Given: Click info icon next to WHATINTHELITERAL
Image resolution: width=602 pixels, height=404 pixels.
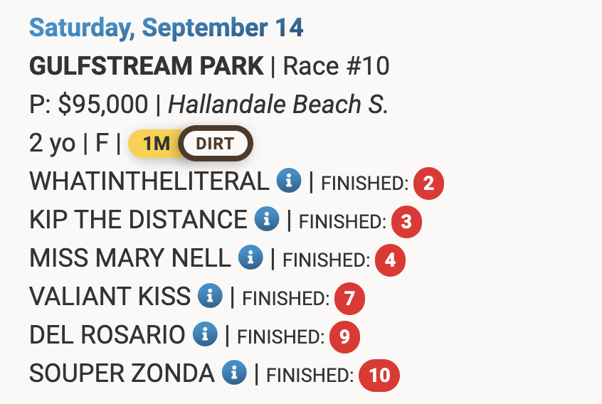Looking at the screenshot, I should (289, 181).
